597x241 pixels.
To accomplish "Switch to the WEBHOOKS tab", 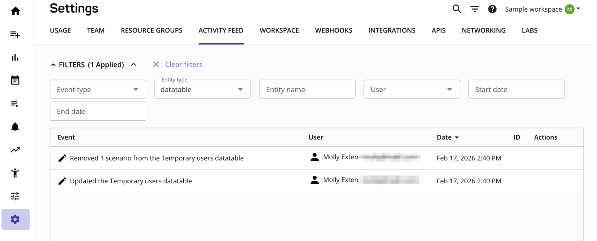I will click(x=333, y=30).
